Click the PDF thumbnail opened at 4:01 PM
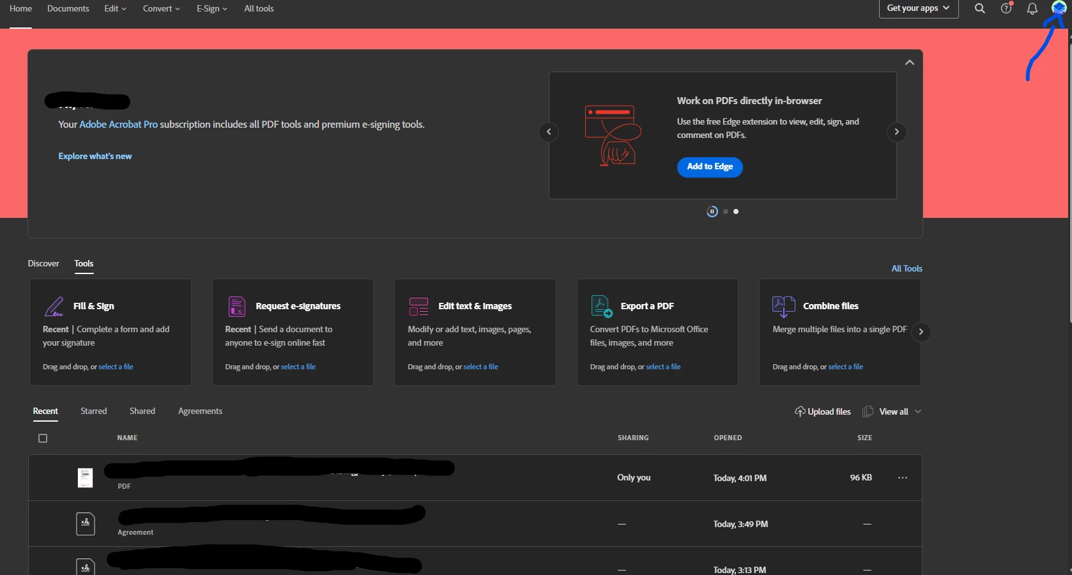 pyautogui.click(x=85, y=478)
